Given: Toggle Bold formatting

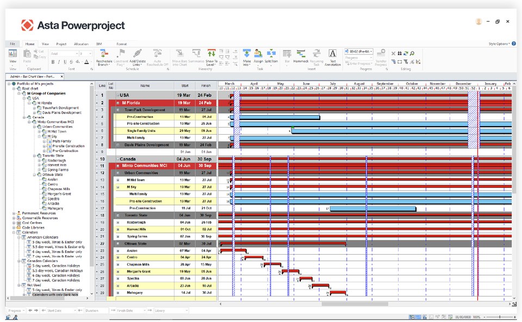Looking at the screenshot, I should 53,62.
